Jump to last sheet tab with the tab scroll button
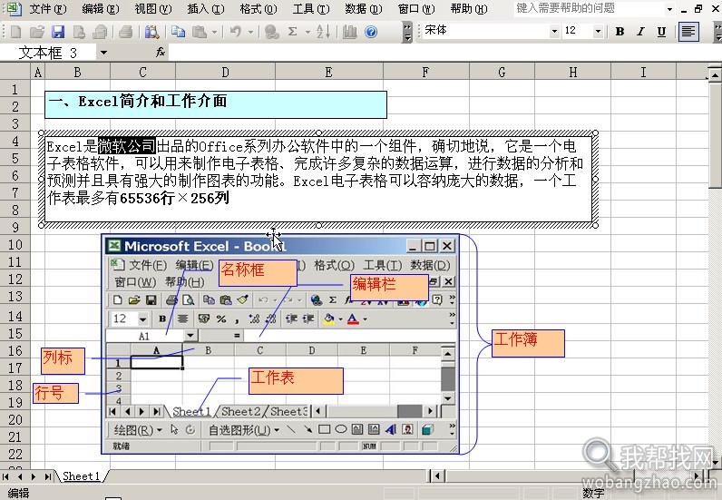722x500 pixels. 47,476
